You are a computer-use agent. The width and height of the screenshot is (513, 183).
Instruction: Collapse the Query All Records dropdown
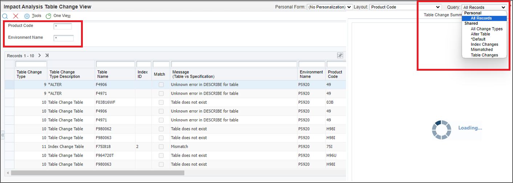(x=484, y=7)
